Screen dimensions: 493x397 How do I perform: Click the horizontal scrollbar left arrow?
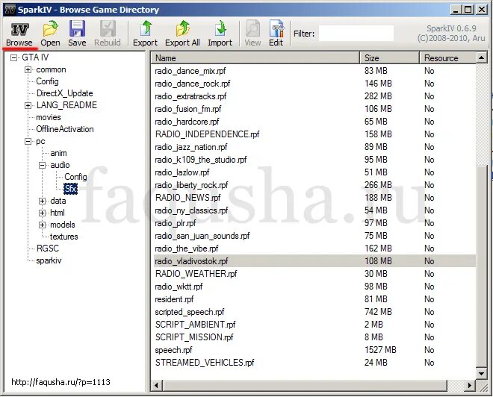point(157,385)
